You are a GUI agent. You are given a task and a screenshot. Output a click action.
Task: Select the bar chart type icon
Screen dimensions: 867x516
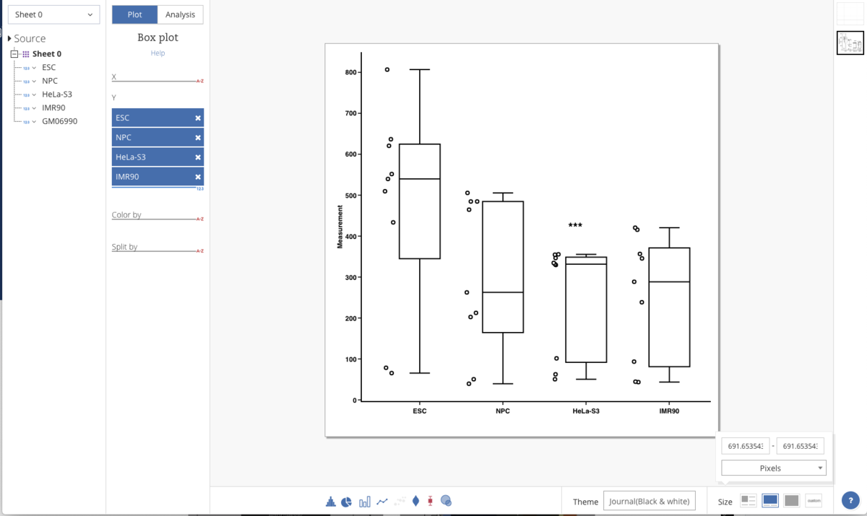pyautogui.click(x=365, y=501)
